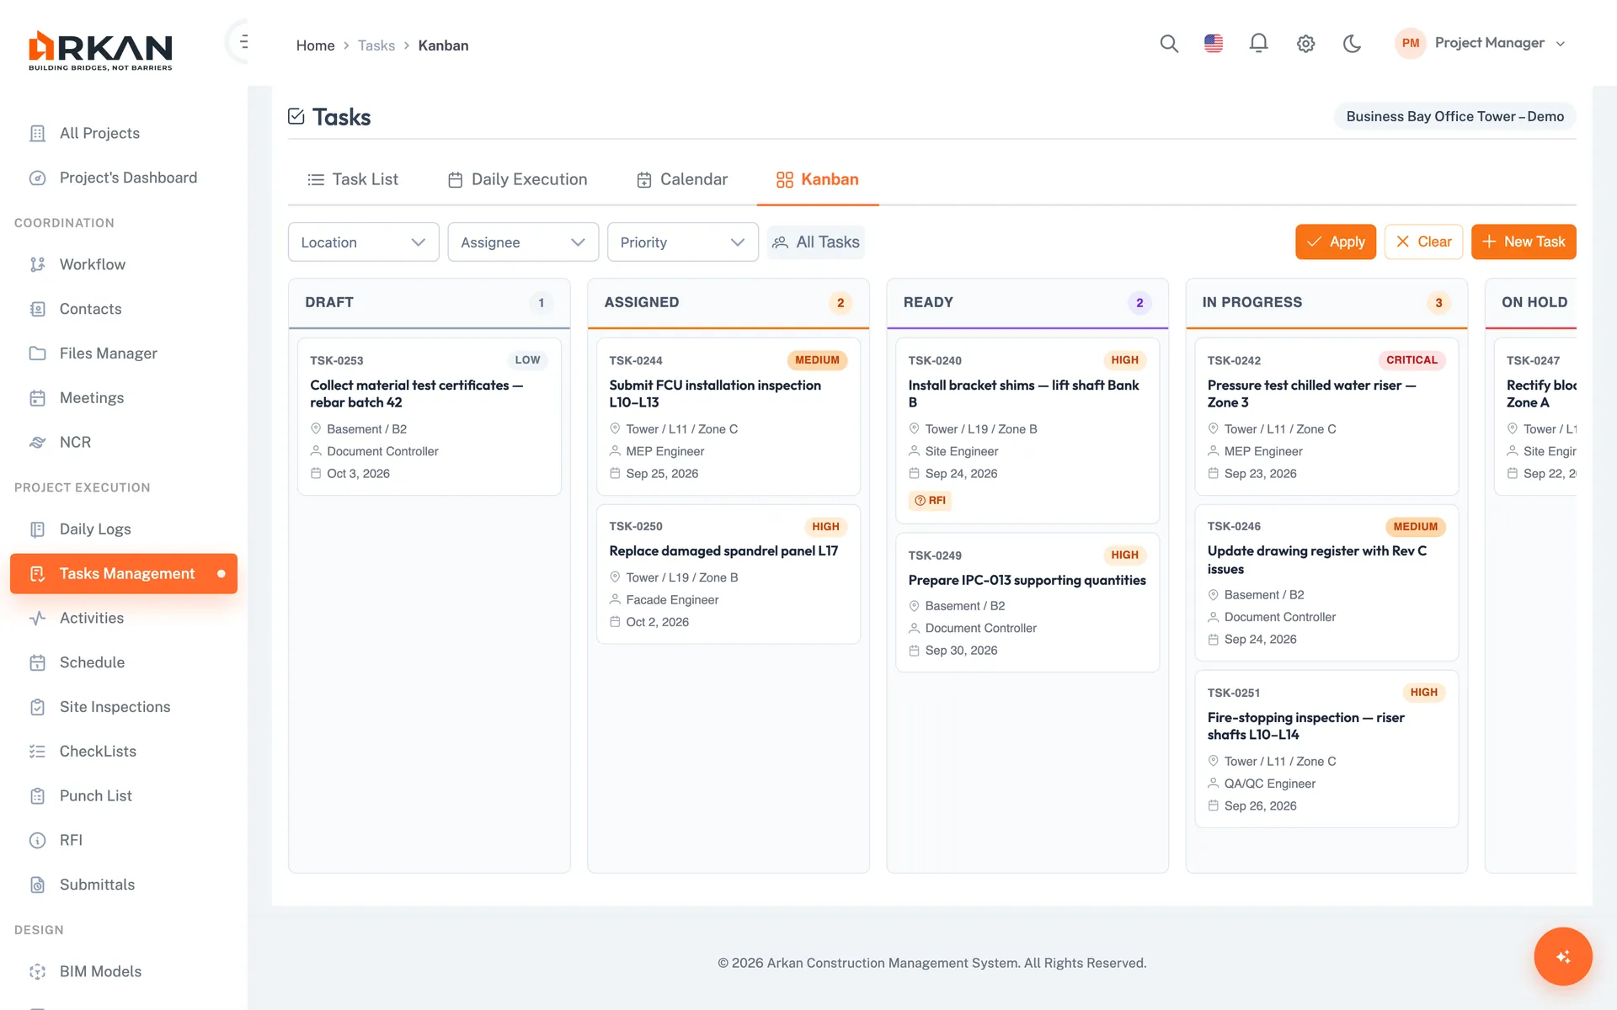Open task card TSK-0250 spandrel panel

pos(728,574)
